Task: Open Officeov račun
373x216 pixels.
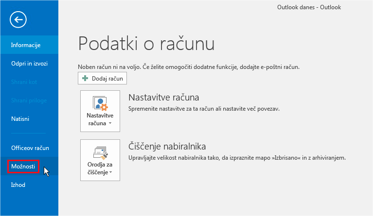Action: 30,148
